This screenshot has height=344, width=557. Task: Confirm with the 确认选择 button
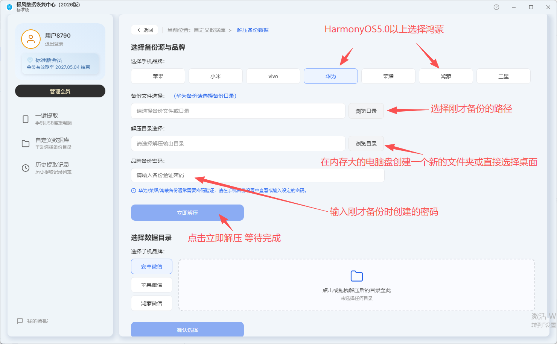click(x=187, y=329)
